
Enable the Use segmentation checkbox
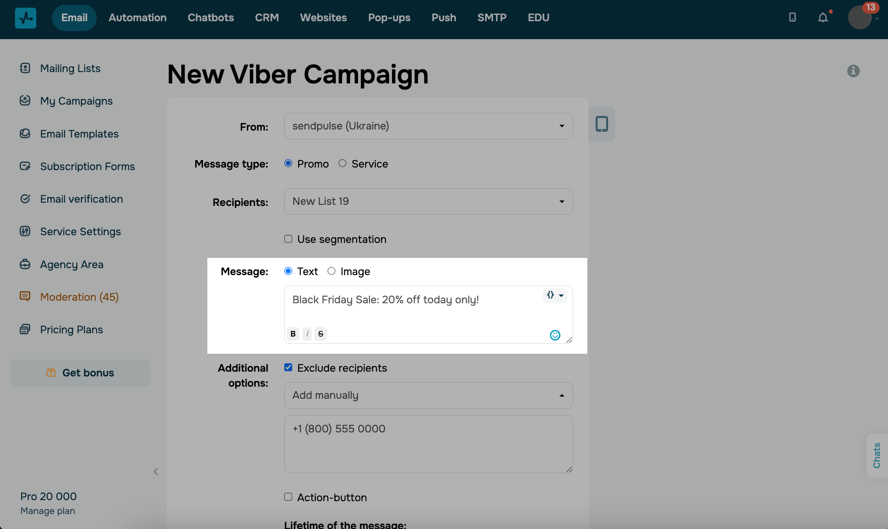point(288,239)
